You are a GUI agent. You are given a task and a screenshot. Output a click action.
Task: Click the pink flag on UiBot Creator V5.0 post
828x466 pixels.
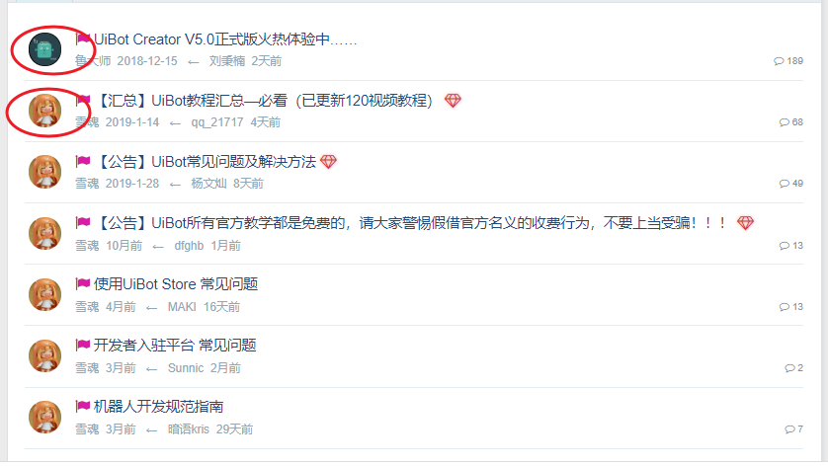pyautogui.click(x=83, y=39)
